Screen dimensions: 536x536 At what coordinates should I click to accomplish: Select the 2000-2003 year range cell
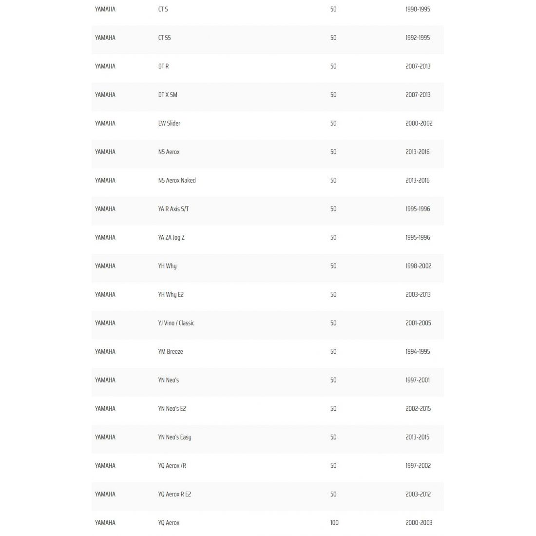419,523
